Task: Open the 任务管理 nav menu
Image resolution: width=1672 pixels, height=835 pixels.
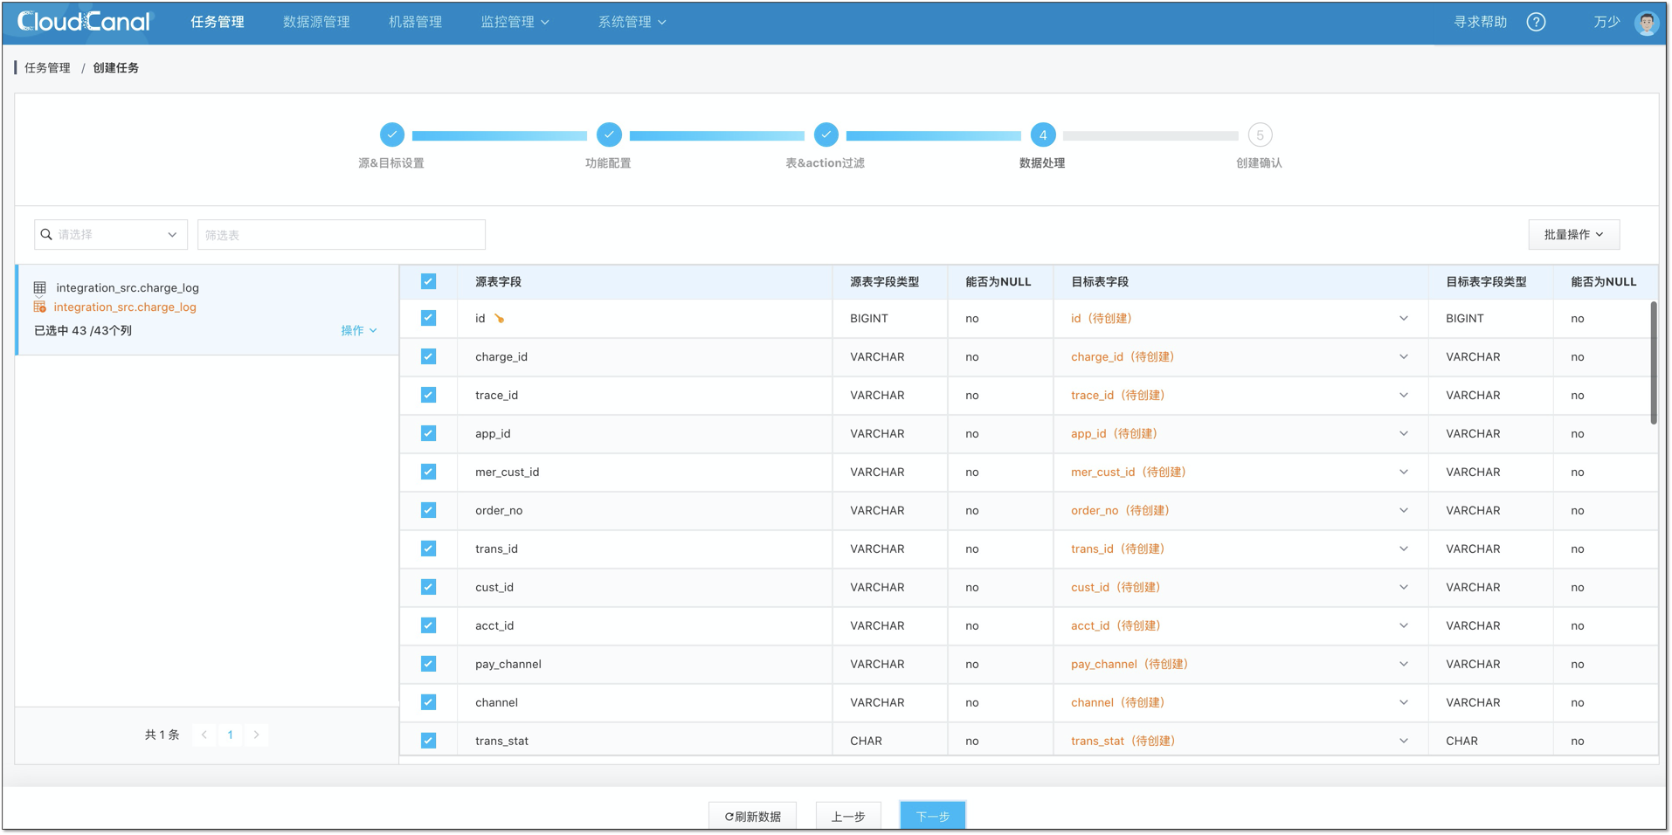Action: point(218,22)
